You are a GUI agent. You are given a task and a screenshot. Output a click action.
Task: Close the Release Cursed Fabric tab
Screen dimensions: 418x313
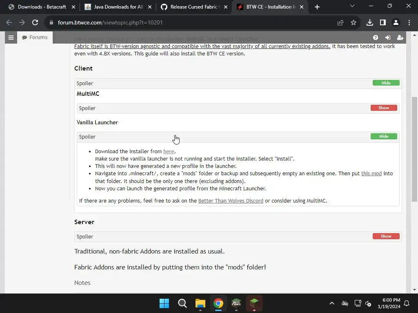coord(226,7)
